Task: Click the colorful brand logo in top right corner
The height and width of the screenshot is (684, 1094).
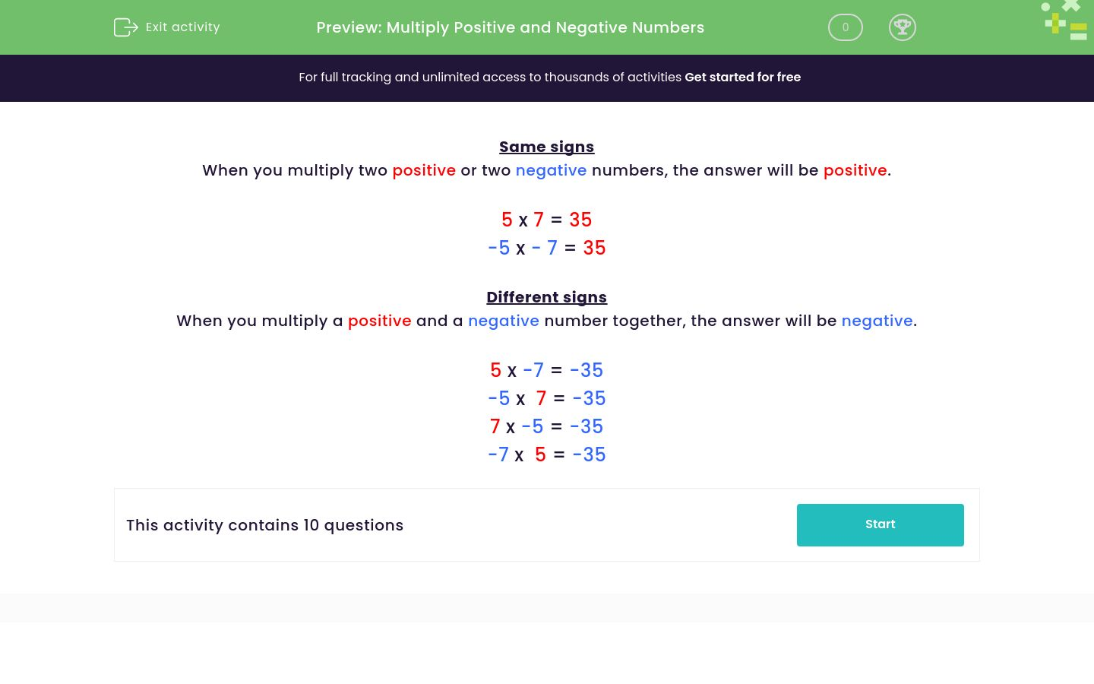Action: click(x=1064, y=21)
